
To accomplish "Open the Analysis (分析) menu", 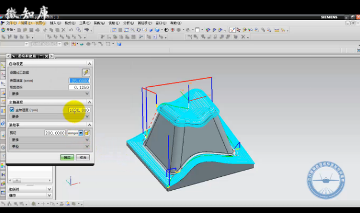I will (128, 23).
